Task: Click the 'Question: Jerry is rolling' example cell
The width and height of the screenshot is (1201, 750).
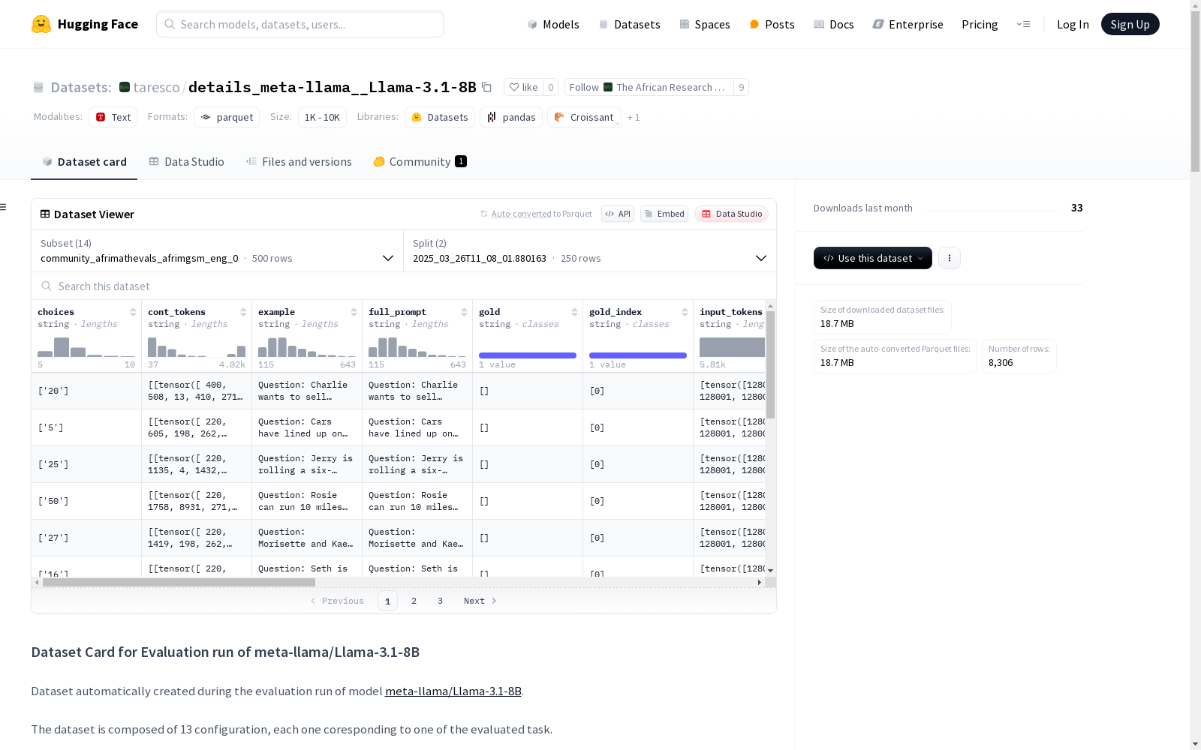Action: [x=307, y=464]
